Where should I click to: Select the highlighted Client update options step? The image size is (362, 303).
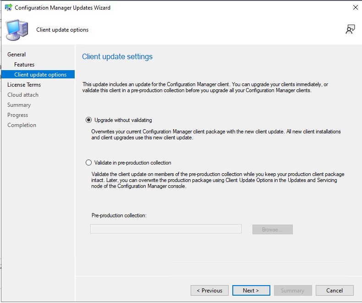40,75
